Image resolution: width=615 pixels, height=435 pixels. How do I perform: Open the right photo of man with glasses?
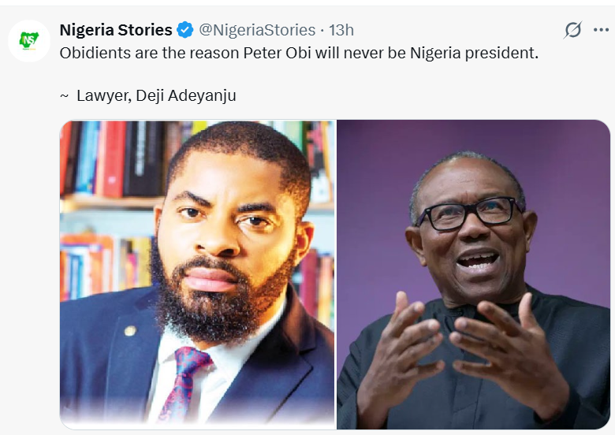(473, 274)
